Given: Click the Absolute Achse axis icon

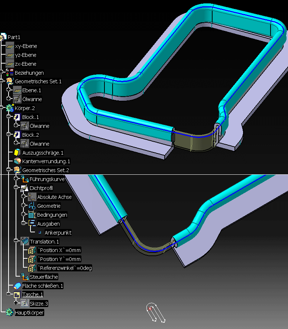Looking at the screenshot, I should [32, 197].
